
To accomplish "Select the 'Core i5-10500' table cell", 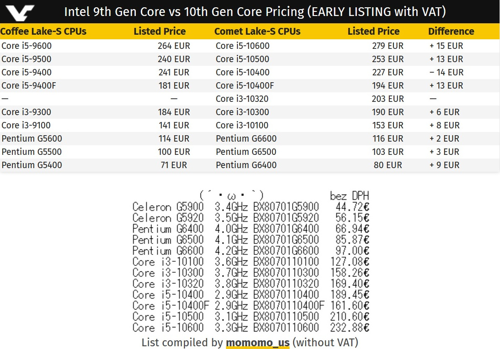I will point(242,59).
